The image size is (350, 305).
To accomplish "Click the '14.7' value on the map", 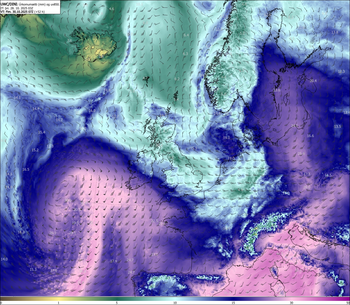I will click(x=59, y=120).
